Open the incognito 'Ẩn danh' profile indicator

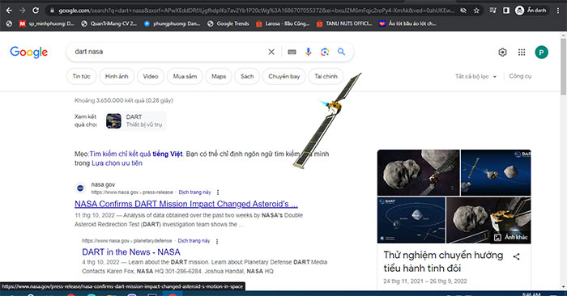pos(531,11)
